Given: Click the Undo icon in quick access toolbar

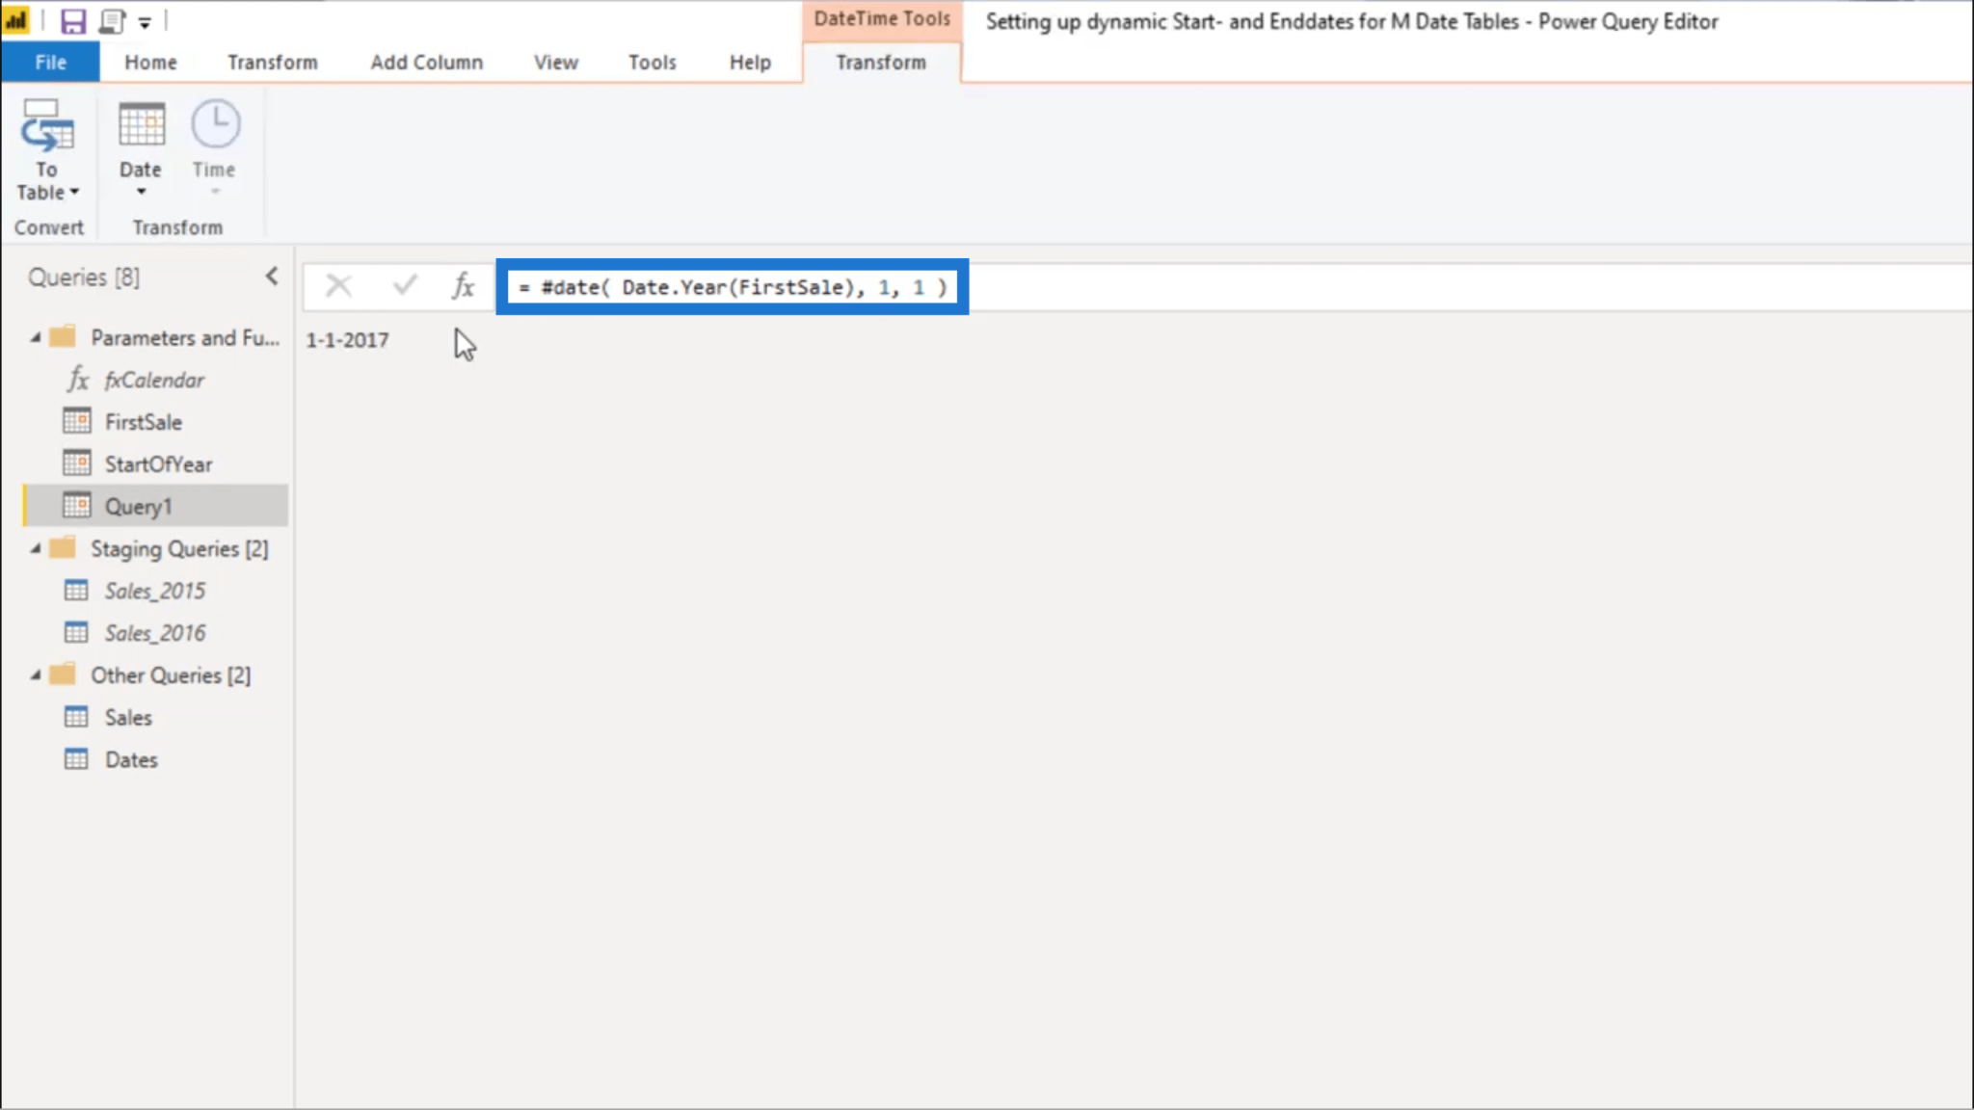Looking at the screenshot, I should point(113,20).
